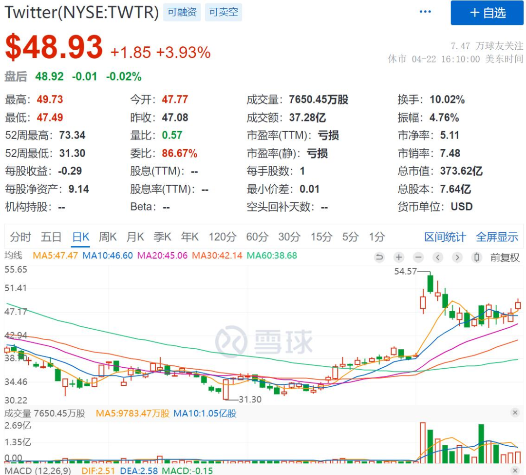This screenshot has height=475, width=526.
Task: Switch to the 30分 interval tab
Action: (289, 237)
